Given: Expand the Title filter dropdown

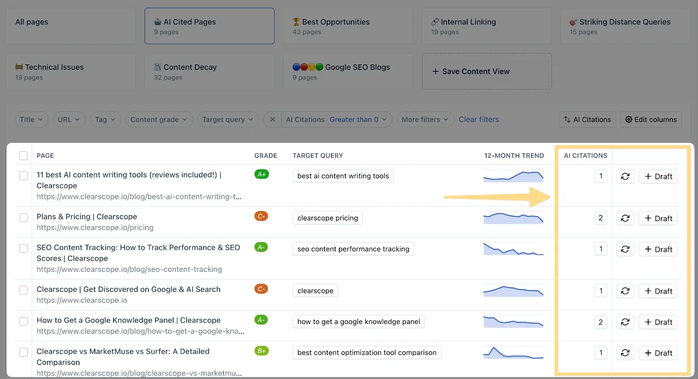Looking at the screenshot, I should tap(31, 120).
